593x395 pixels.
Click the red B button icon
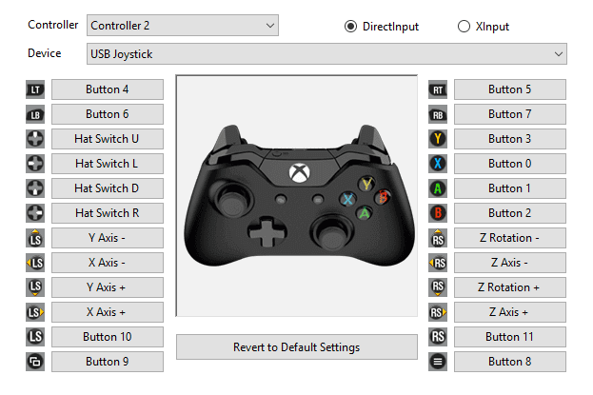[438, 213]
